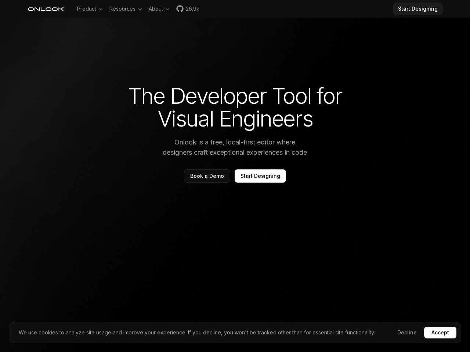The width and height of the screenshot is (470, 352).
Task: Click the cookie notice text 'We use cookies to analyze site usage'
Action: (65, 333)
